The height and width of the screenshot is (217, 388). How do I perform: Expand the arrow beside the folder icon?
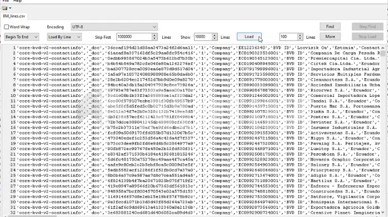(x=10, y=8)
